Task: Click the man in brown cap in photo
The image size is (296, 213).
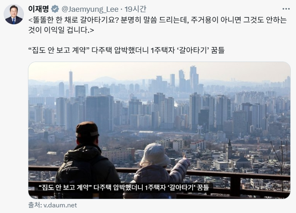Action: point(88,160)
